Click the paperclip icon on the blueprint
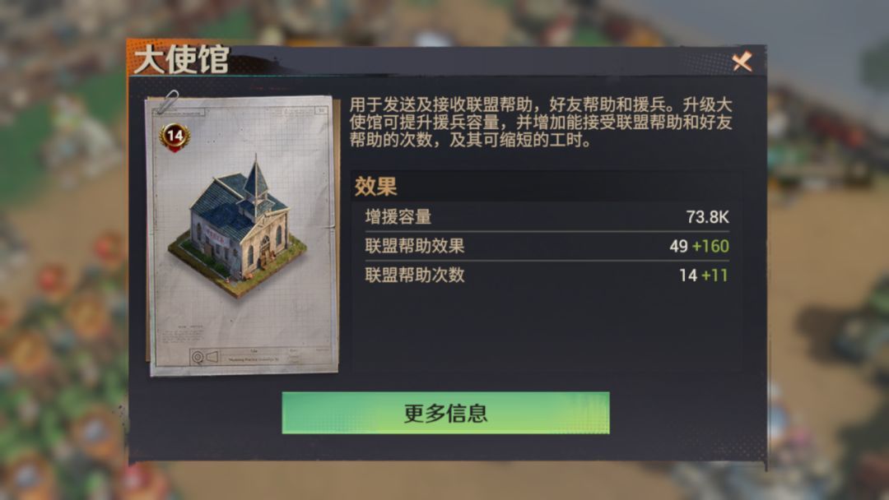This screenshot has height=500, width=889. pos(169,102)
